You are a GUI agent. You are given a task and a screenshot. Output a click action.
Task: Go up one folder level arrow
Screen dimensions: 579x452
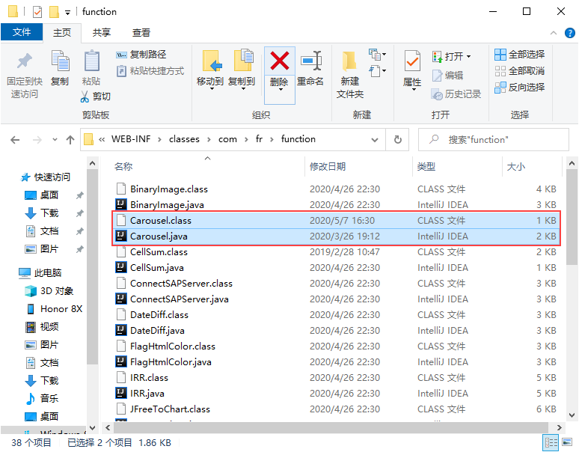70,140
